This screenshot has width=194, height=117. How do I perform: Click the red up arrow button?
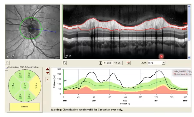pyautogui.click(x=48, y=69)
